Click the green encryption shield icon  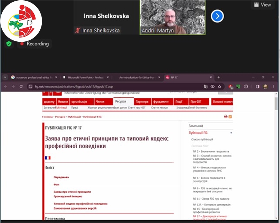(x=9, y=44)
